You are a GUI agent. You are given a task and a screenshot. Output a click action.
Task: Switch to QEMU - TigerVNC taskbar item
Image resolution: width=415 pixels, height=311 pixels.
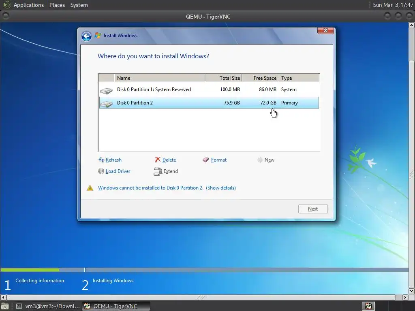coord(116,306)
